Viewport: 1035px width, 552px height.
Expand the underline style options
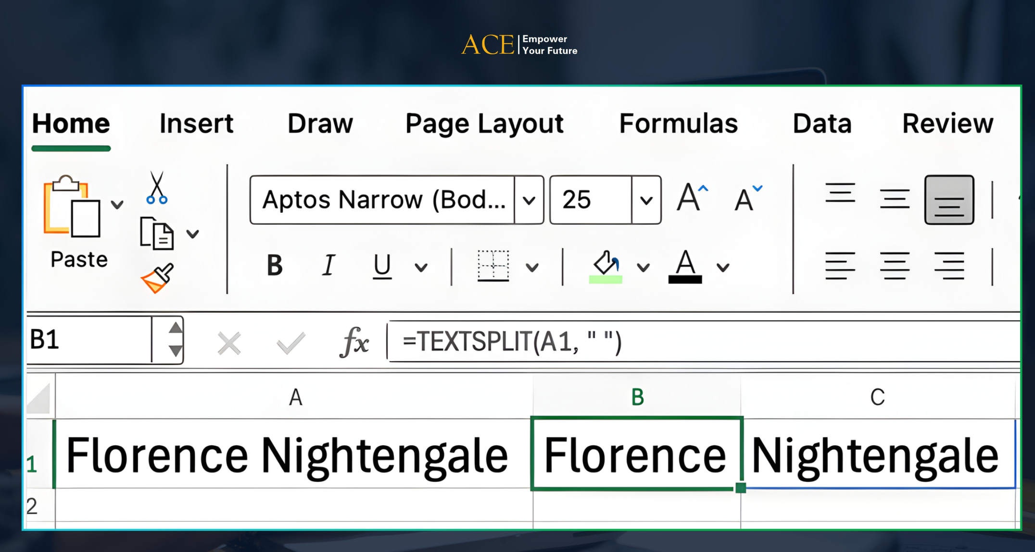tap(421, 267)
